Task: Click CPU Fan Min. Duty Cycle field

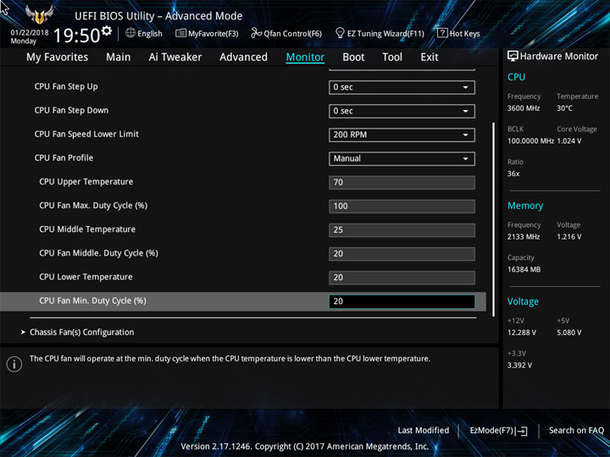Action: click(402, 301)
